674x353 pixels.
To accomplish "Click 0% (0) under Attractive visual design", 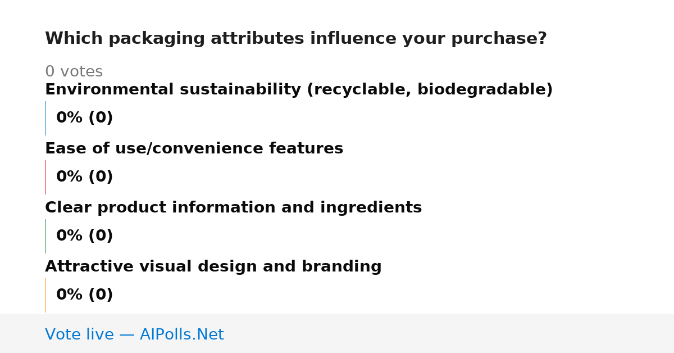I will click(x=84, y=295).
